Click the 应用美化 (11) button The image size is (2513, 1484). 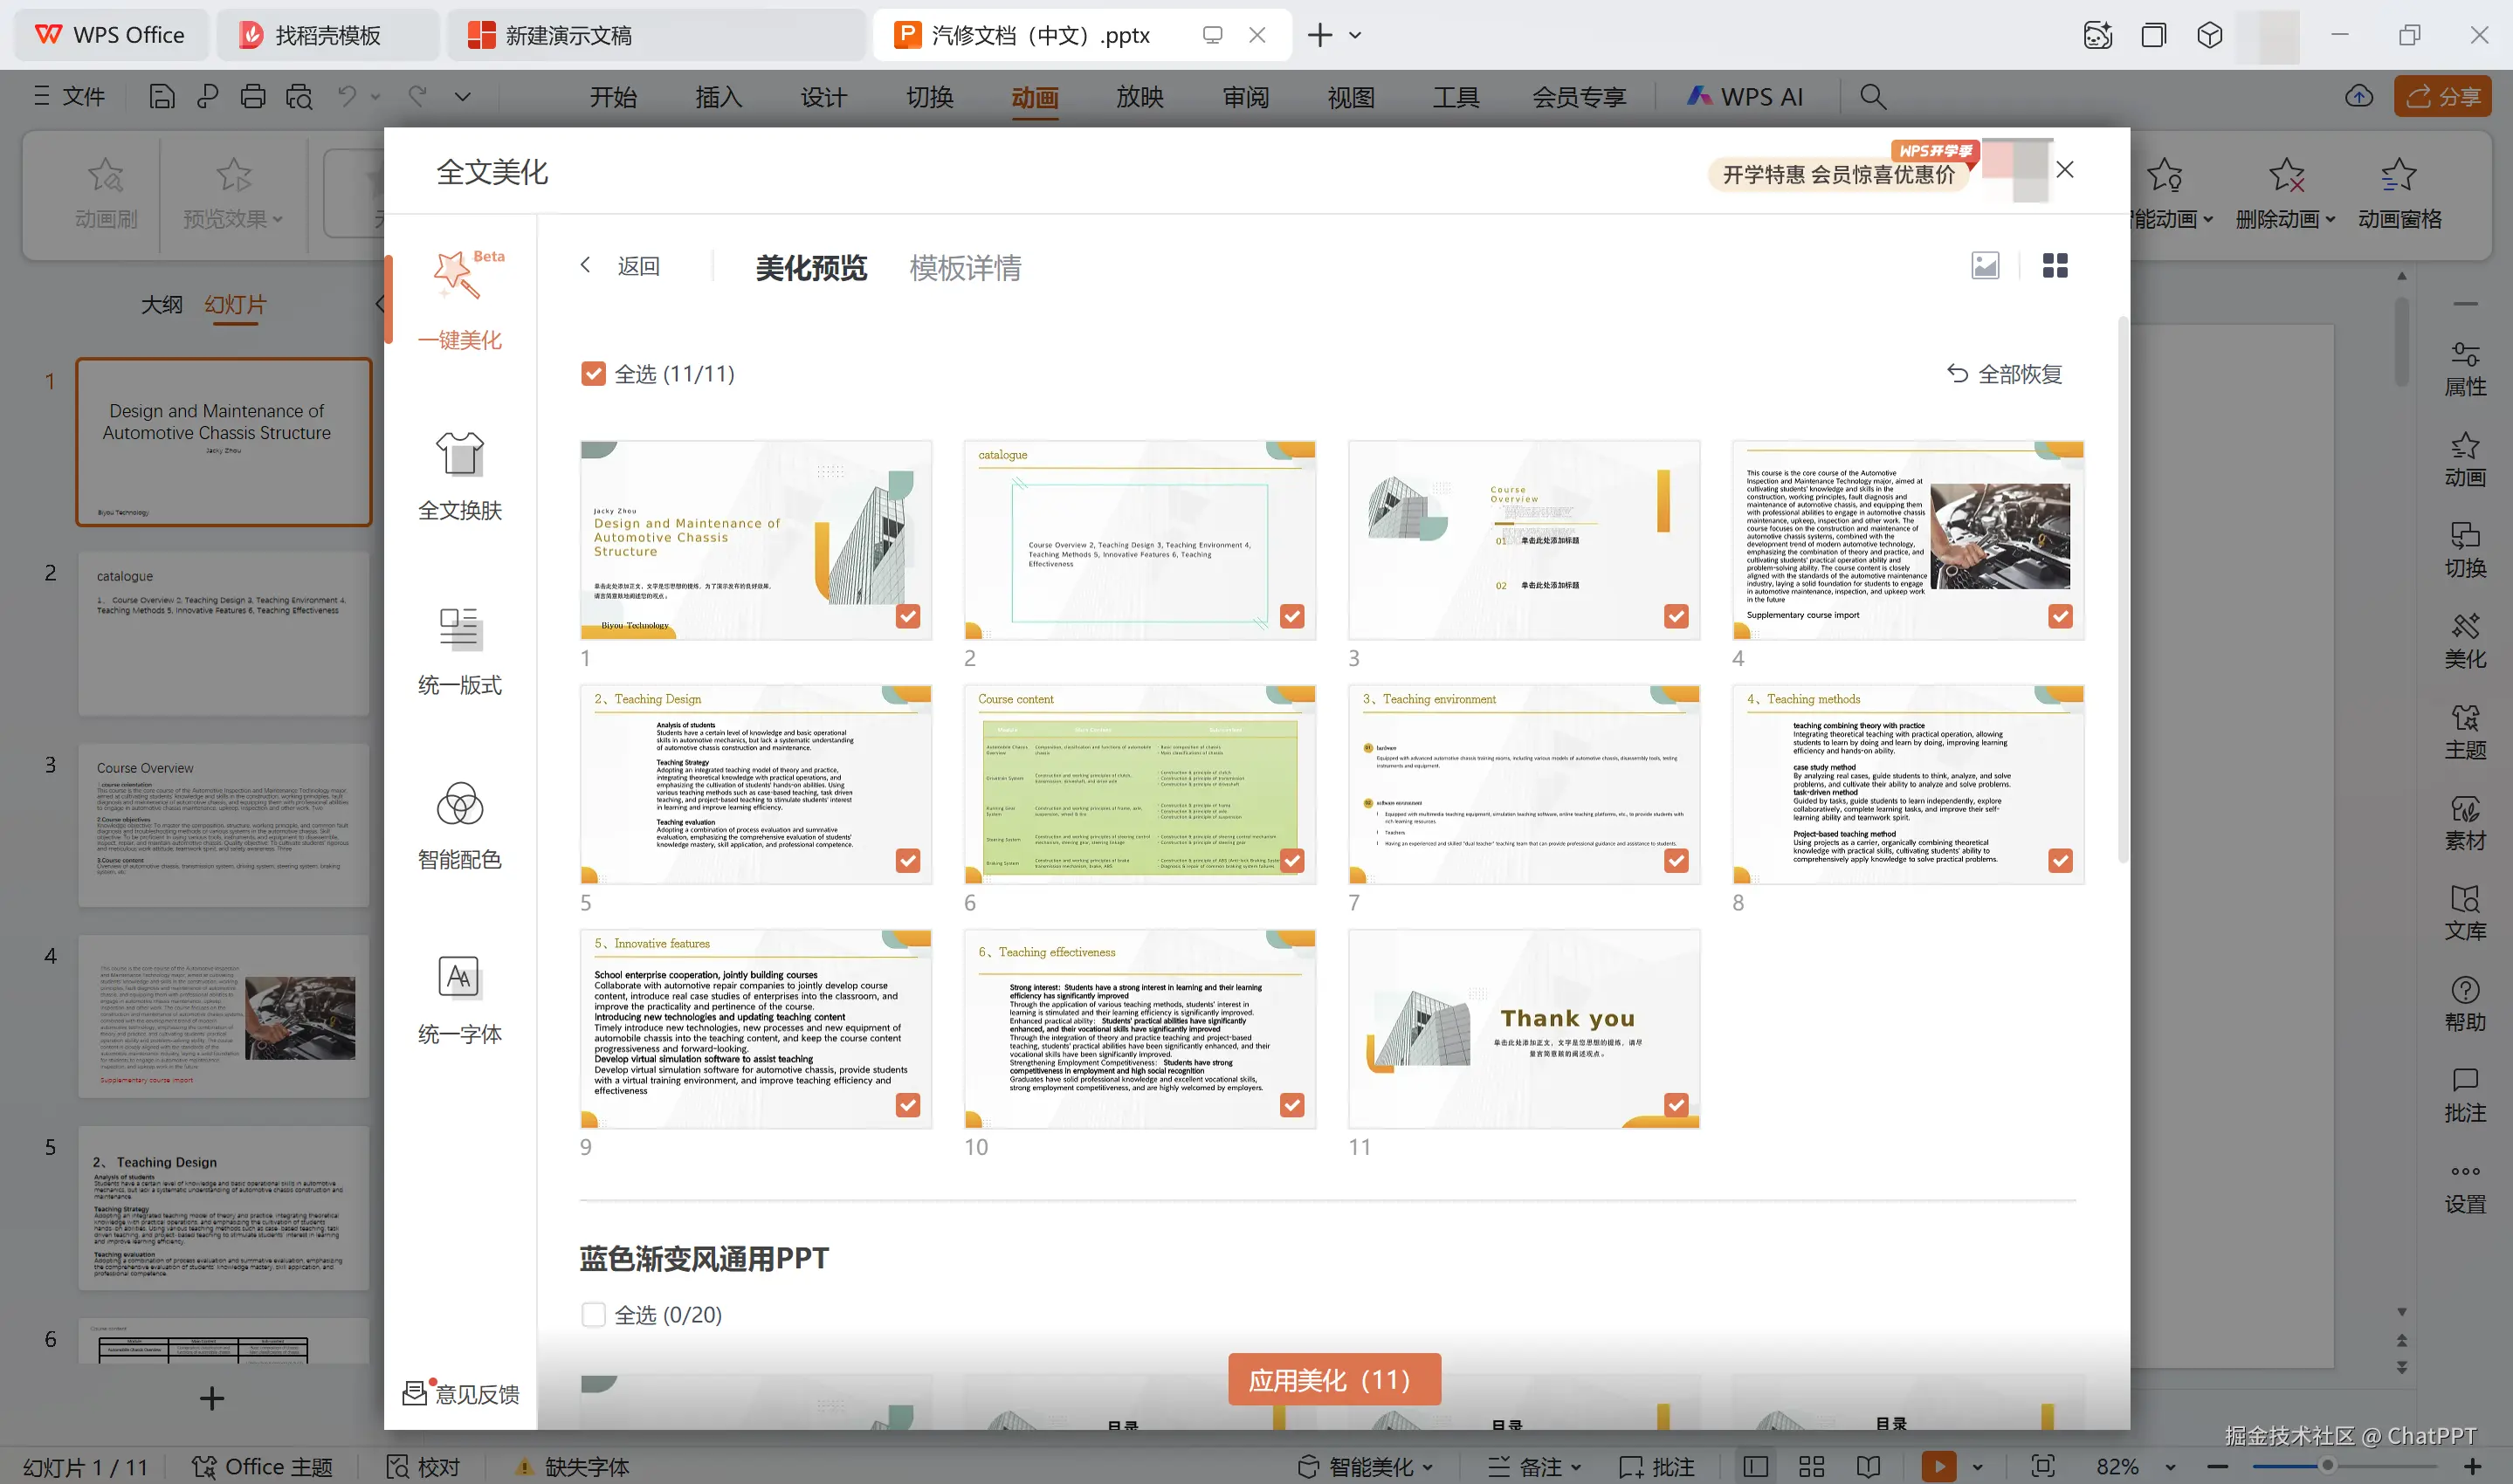tap(1333, 1380)
